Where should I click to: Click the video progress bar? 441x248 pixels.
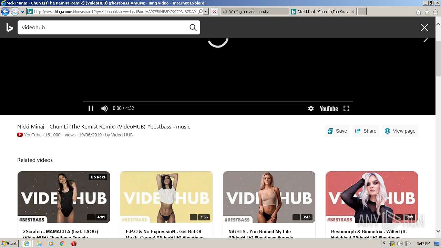(218, 102)
